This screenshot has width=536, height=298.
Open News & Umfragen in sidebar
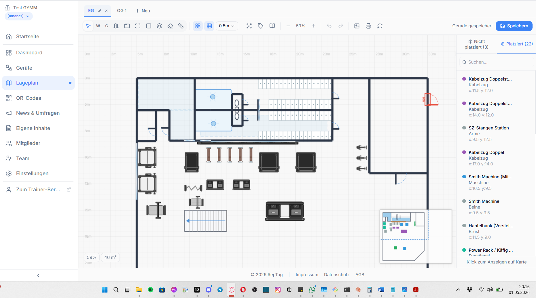[x=38, y=113]
